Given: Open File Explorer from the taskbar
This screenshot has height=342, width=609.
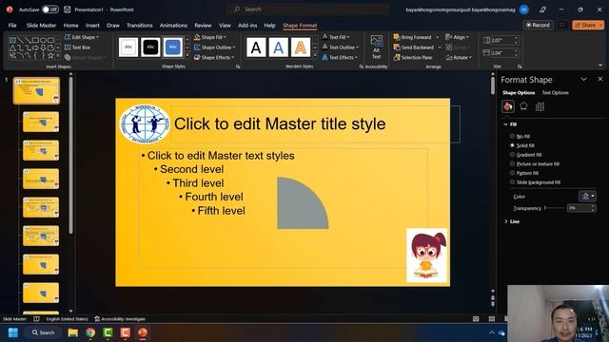Looking at the screenshot, I should click(x=73, y=332).
